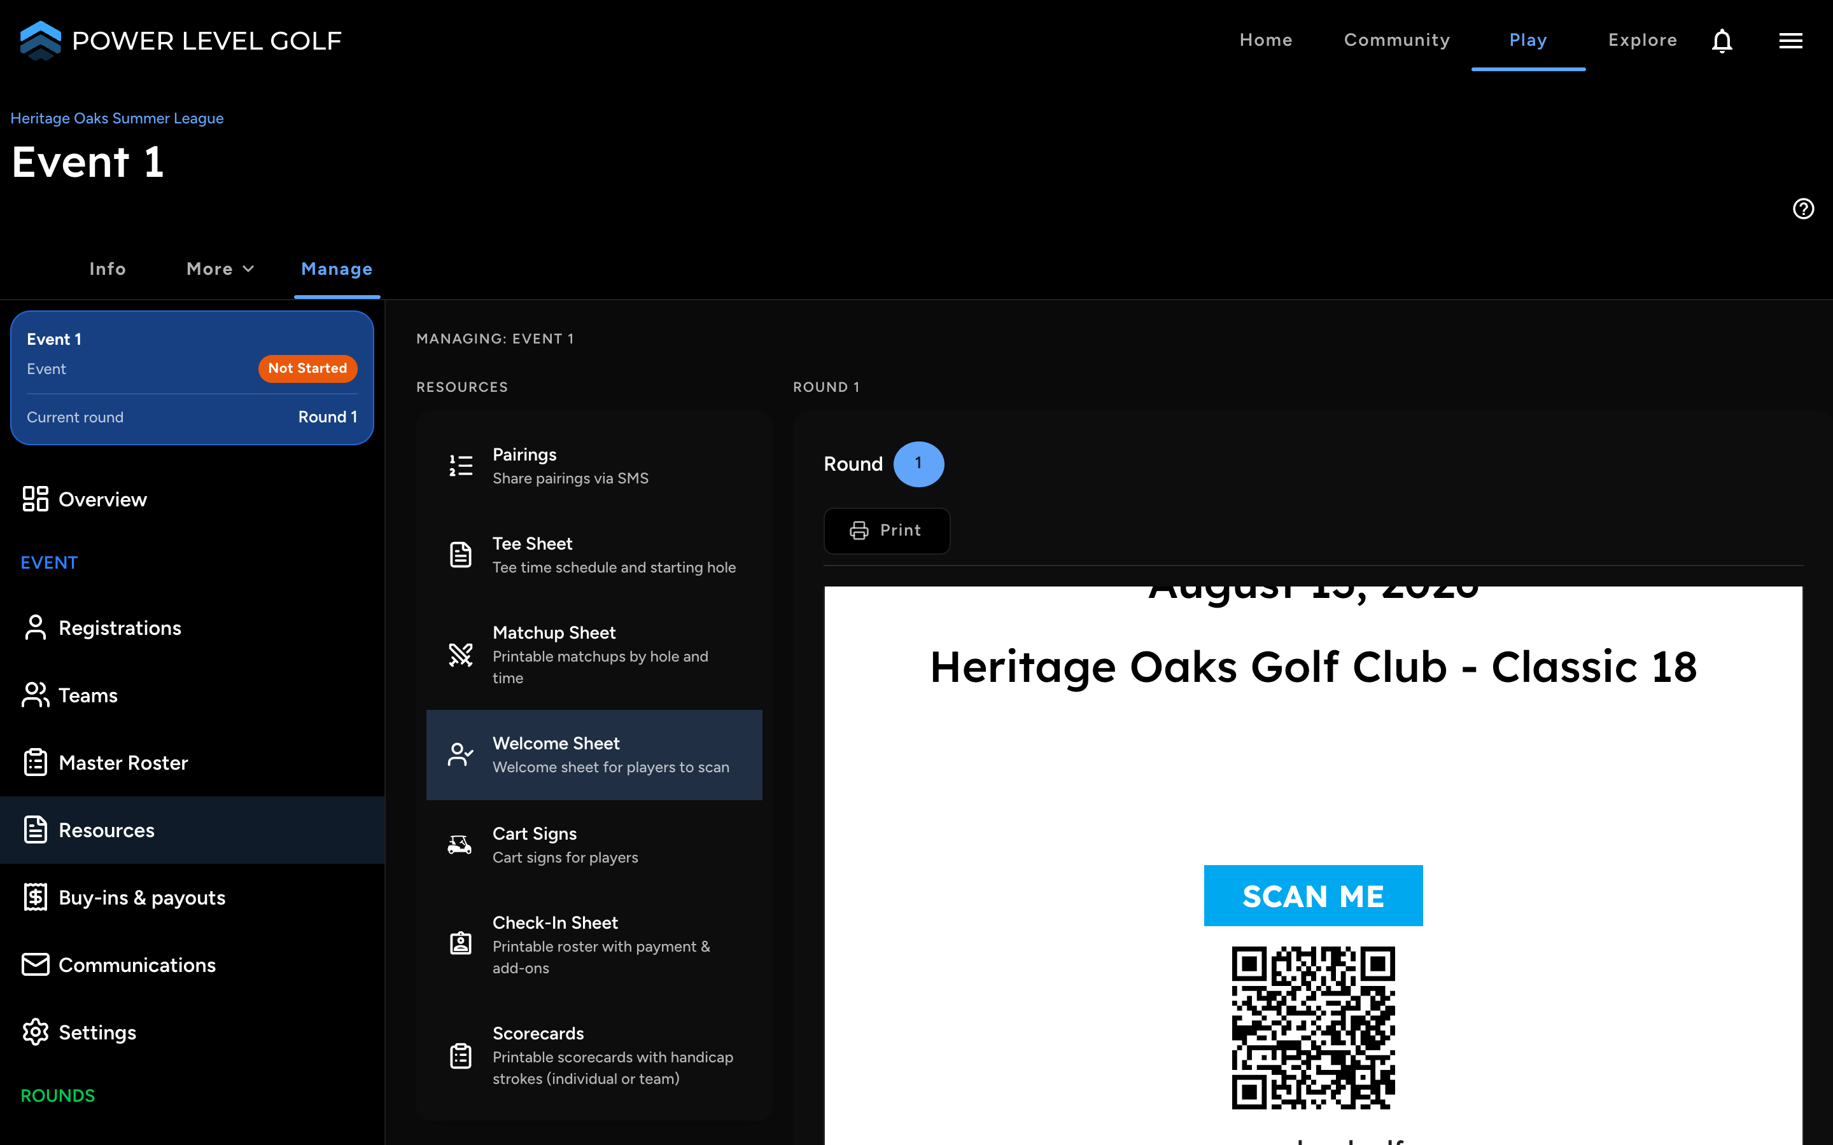Click the Matchup Sheet crossed swords icon
The image size is (1833, 1145).
pos(461,655)
